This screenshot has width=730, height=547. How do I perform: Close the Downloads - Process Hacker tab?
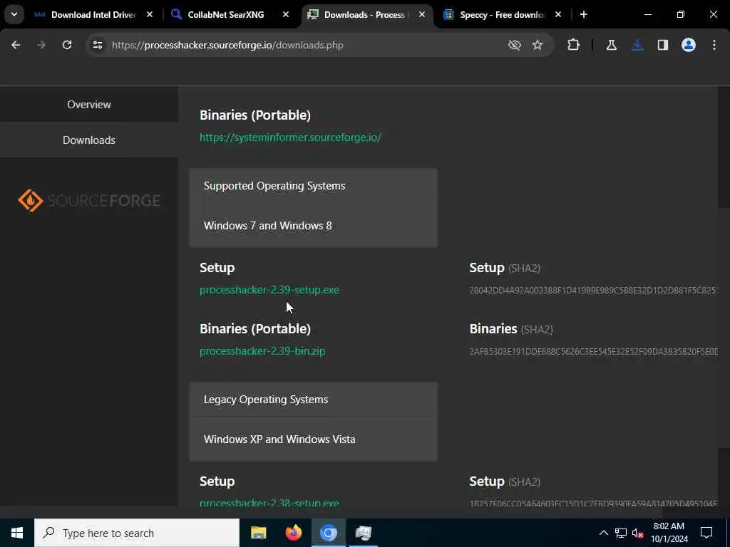click(422, 15)
